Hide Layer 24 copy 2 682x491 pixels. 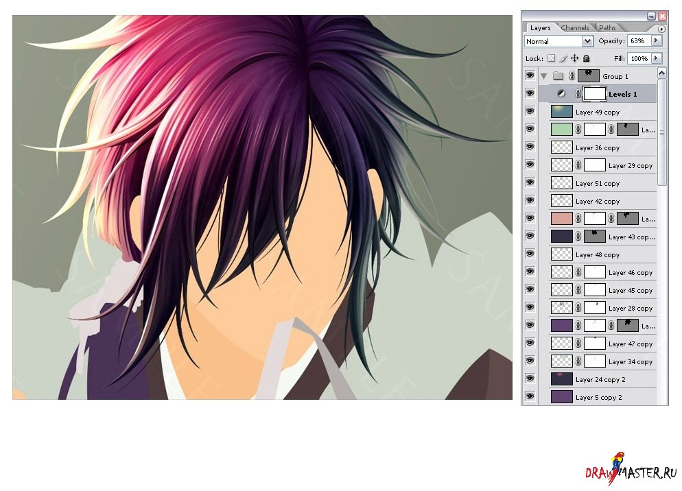click(530, 379)
